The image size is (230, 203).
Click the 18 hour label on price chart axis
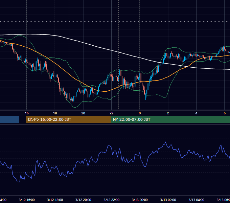click(55, 113)
